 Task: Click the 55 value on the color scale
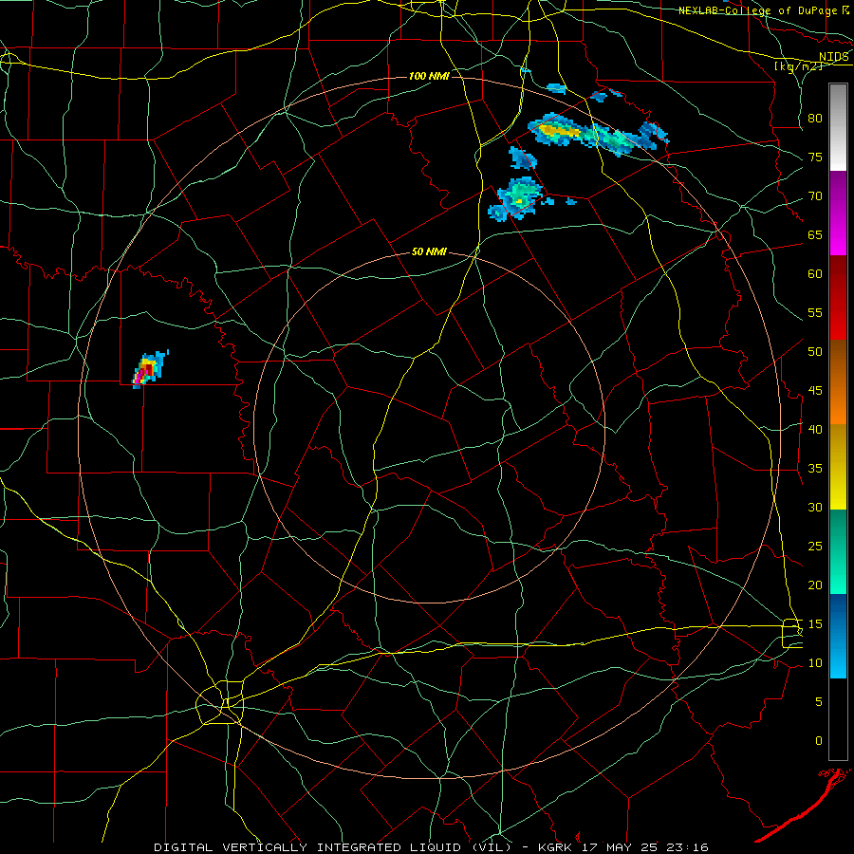click(815, 312)
